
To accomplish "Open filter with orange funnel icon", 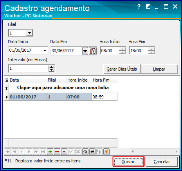I will (x=106, y=152).
